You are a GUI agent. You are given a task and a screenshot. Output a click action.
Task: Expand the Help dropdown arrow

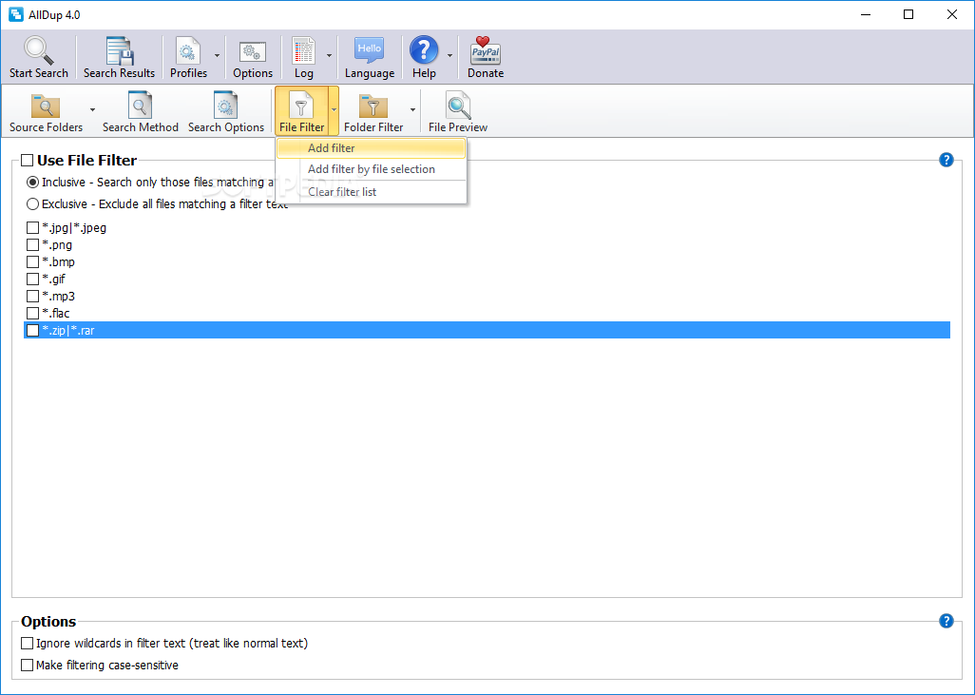pos(449,55)
